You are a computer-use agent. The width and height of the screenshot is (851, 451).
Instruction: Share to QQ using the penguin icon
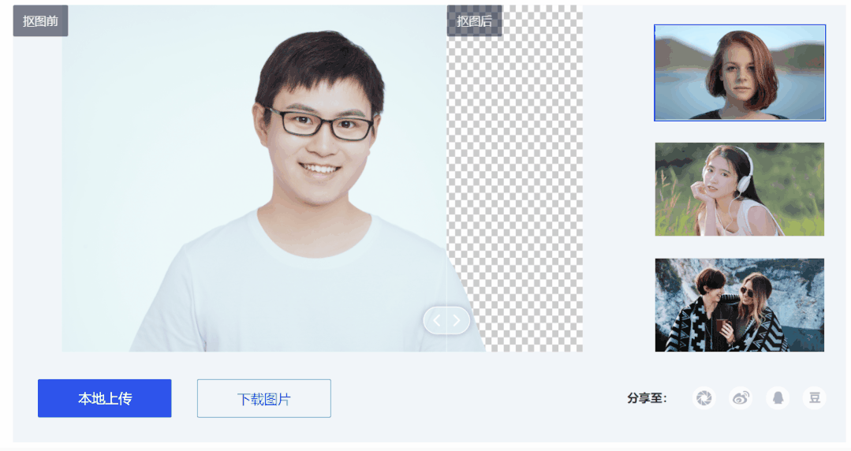click(x=778, y=398)
